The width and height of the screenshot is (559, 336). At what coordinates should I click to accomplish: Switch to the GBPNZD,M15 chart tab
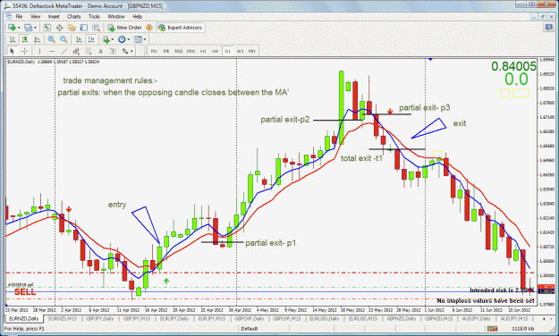pyautogui.click(x=439, y=318)
